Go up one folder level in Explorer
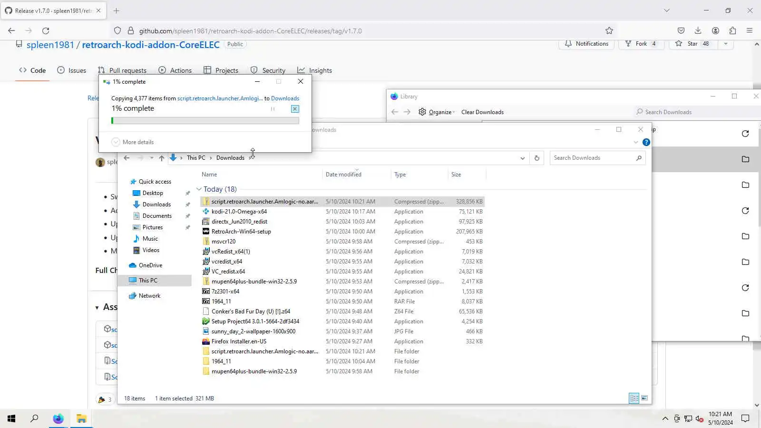This screenshot has height=428, width=761. (x=162, y=158)
